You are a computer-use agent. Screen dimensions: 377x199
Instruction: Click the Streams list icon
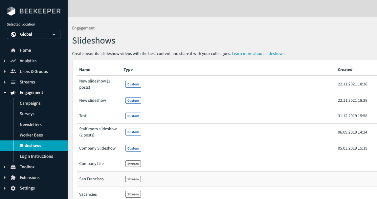(12, 82)
